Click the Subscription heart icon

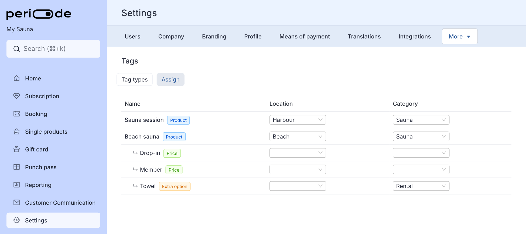click(17, 96)
